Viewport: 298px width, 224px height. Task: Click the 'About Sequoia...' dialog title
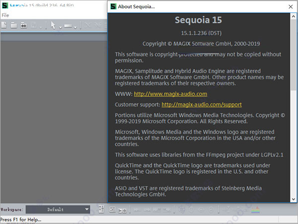pyautogui.click(x=136, y=6)
